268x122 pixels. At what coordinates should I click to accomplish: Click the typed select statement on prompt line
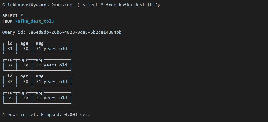[x=121, y=5]
